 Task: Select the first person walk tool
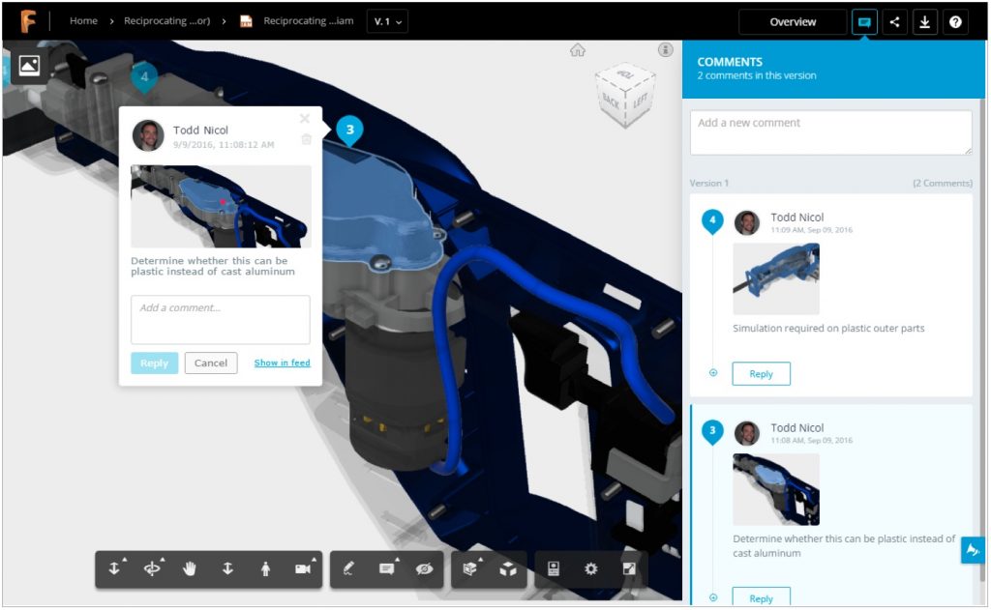(265, 569)
